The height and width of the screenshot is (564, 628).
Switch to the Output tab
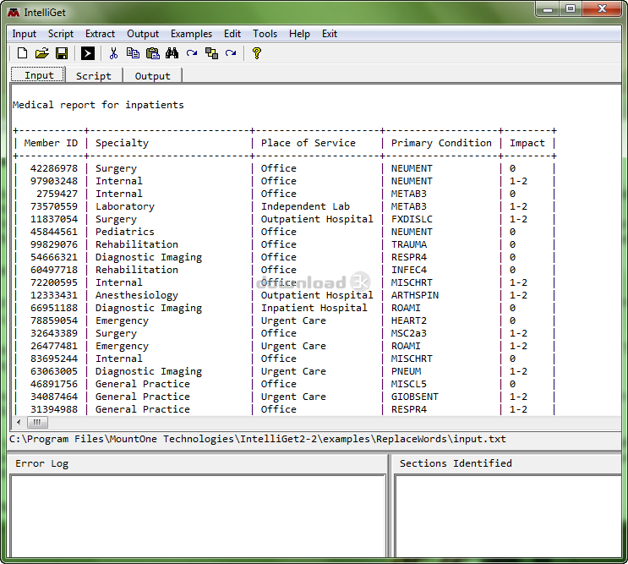153,76
